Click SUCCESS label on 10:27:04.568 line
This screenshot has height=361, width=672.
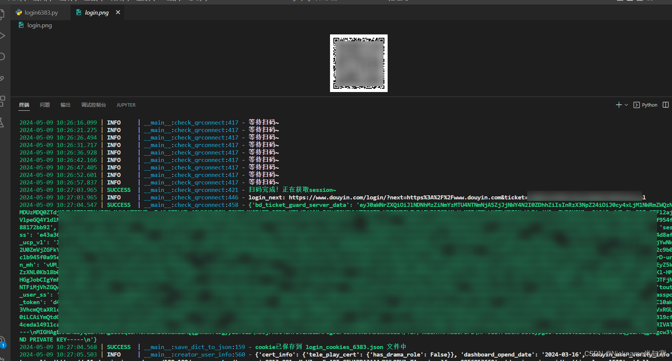pyautogui.click(x=119, y=347)
